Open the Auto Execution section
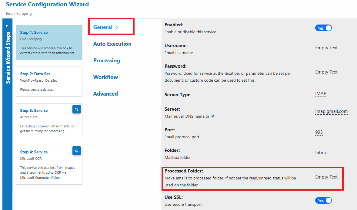This screenshot has width=357, height=210. [x=112, y=44]
